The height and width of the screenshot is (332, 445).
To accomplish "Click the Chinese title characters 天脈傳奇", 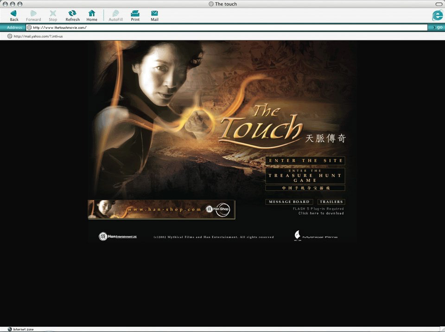I will [x=325, y=138].
